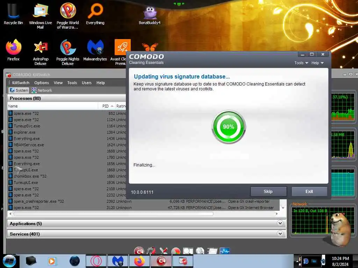Screen dimensions: 358x268
Task: Click the hamster desktop buddy character
Action: click(x=340, y=229)
